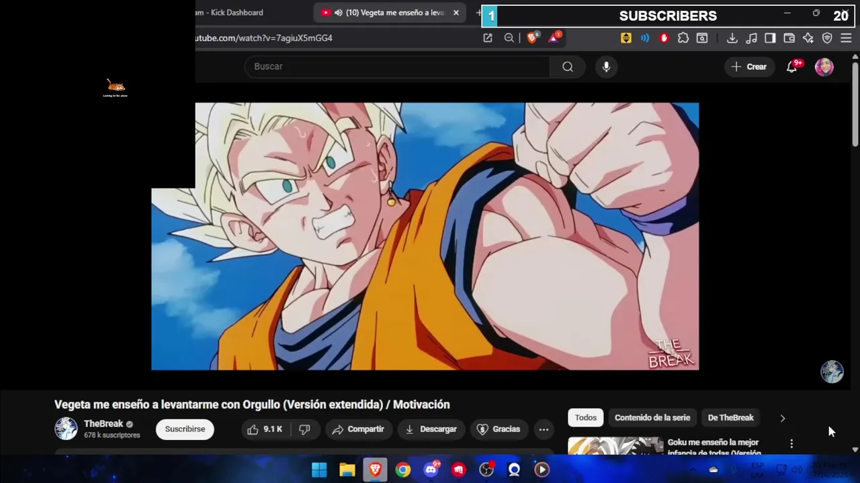The width and height of the screenshot is (860, 483).
Task: Click the Gracias button
Action: (x=499, y=429)
